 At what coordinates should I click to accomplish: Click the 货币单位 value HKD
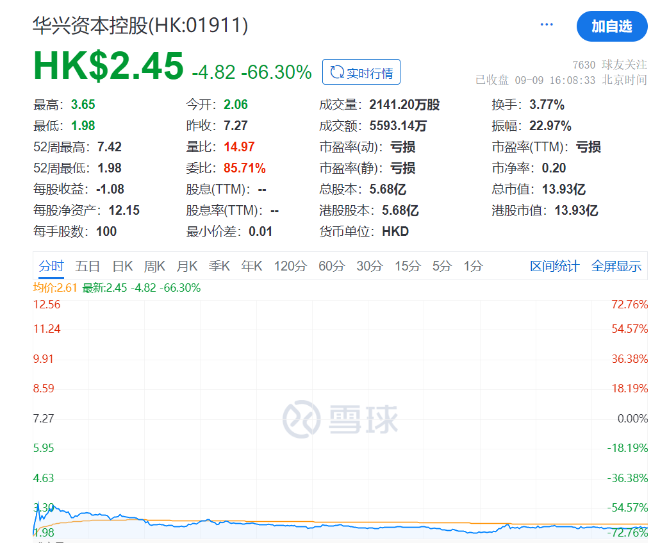click(395, 231)
